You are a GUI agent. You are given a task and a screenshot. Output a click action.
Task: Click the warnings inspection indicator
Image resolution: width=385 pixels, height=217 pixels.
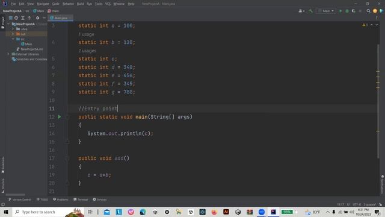coord(365,25)
